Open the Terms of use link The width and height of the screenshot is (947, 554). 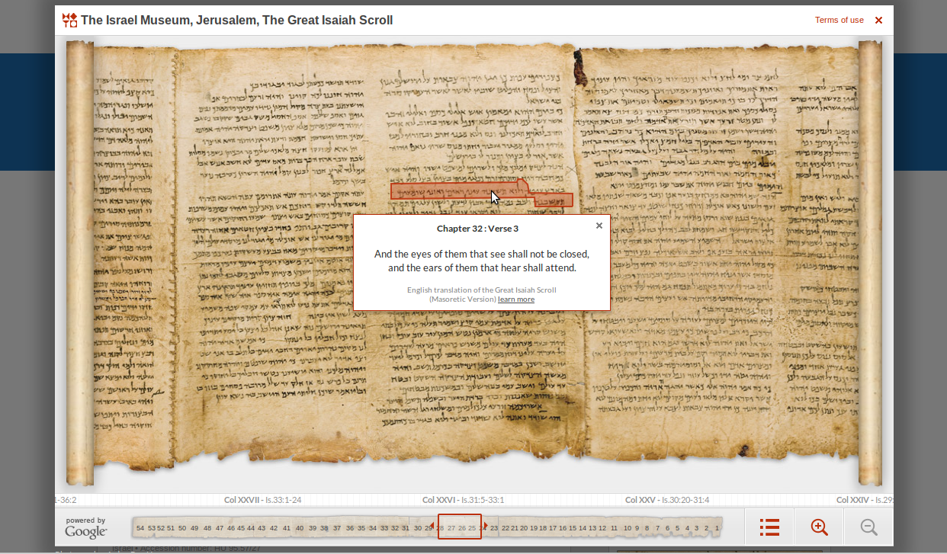(x=839, y=20)
